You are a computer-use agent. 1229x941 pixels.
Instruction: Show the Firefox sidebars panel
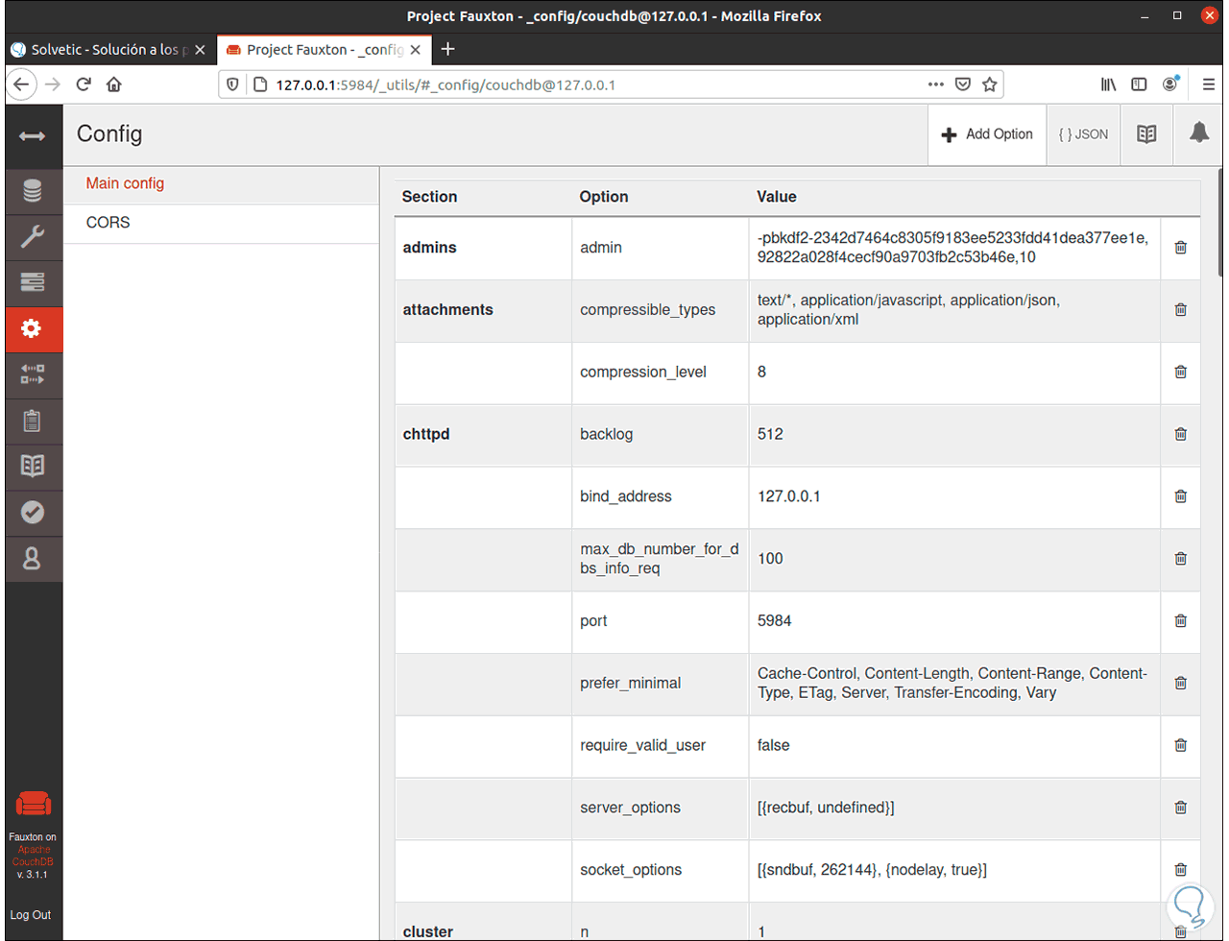pos(1140,84)
